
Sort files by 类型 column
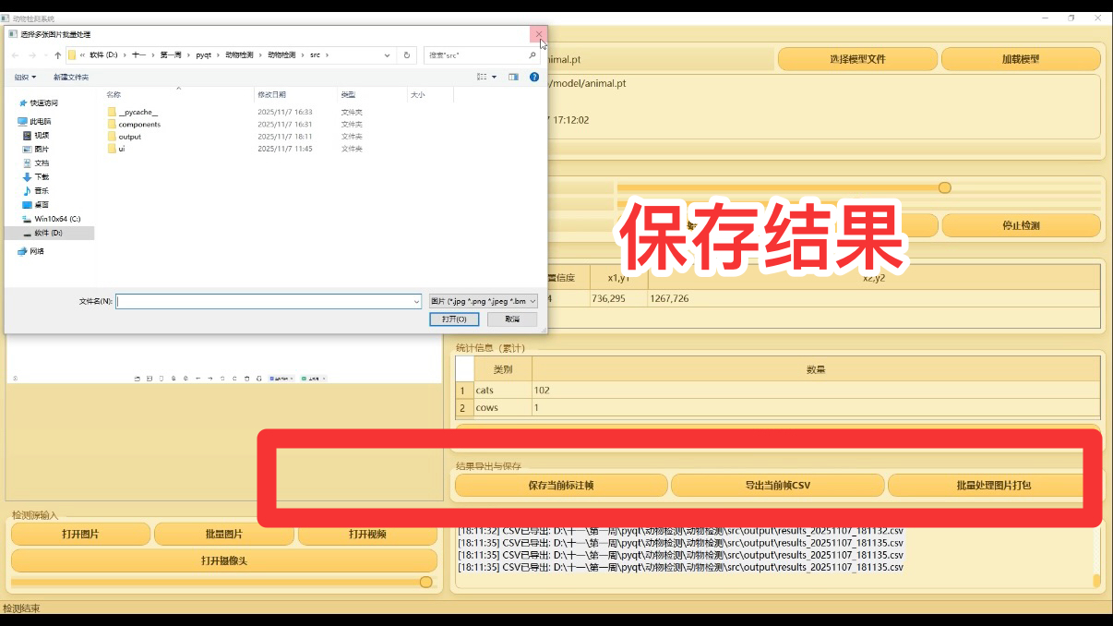(x=371, y=94)
